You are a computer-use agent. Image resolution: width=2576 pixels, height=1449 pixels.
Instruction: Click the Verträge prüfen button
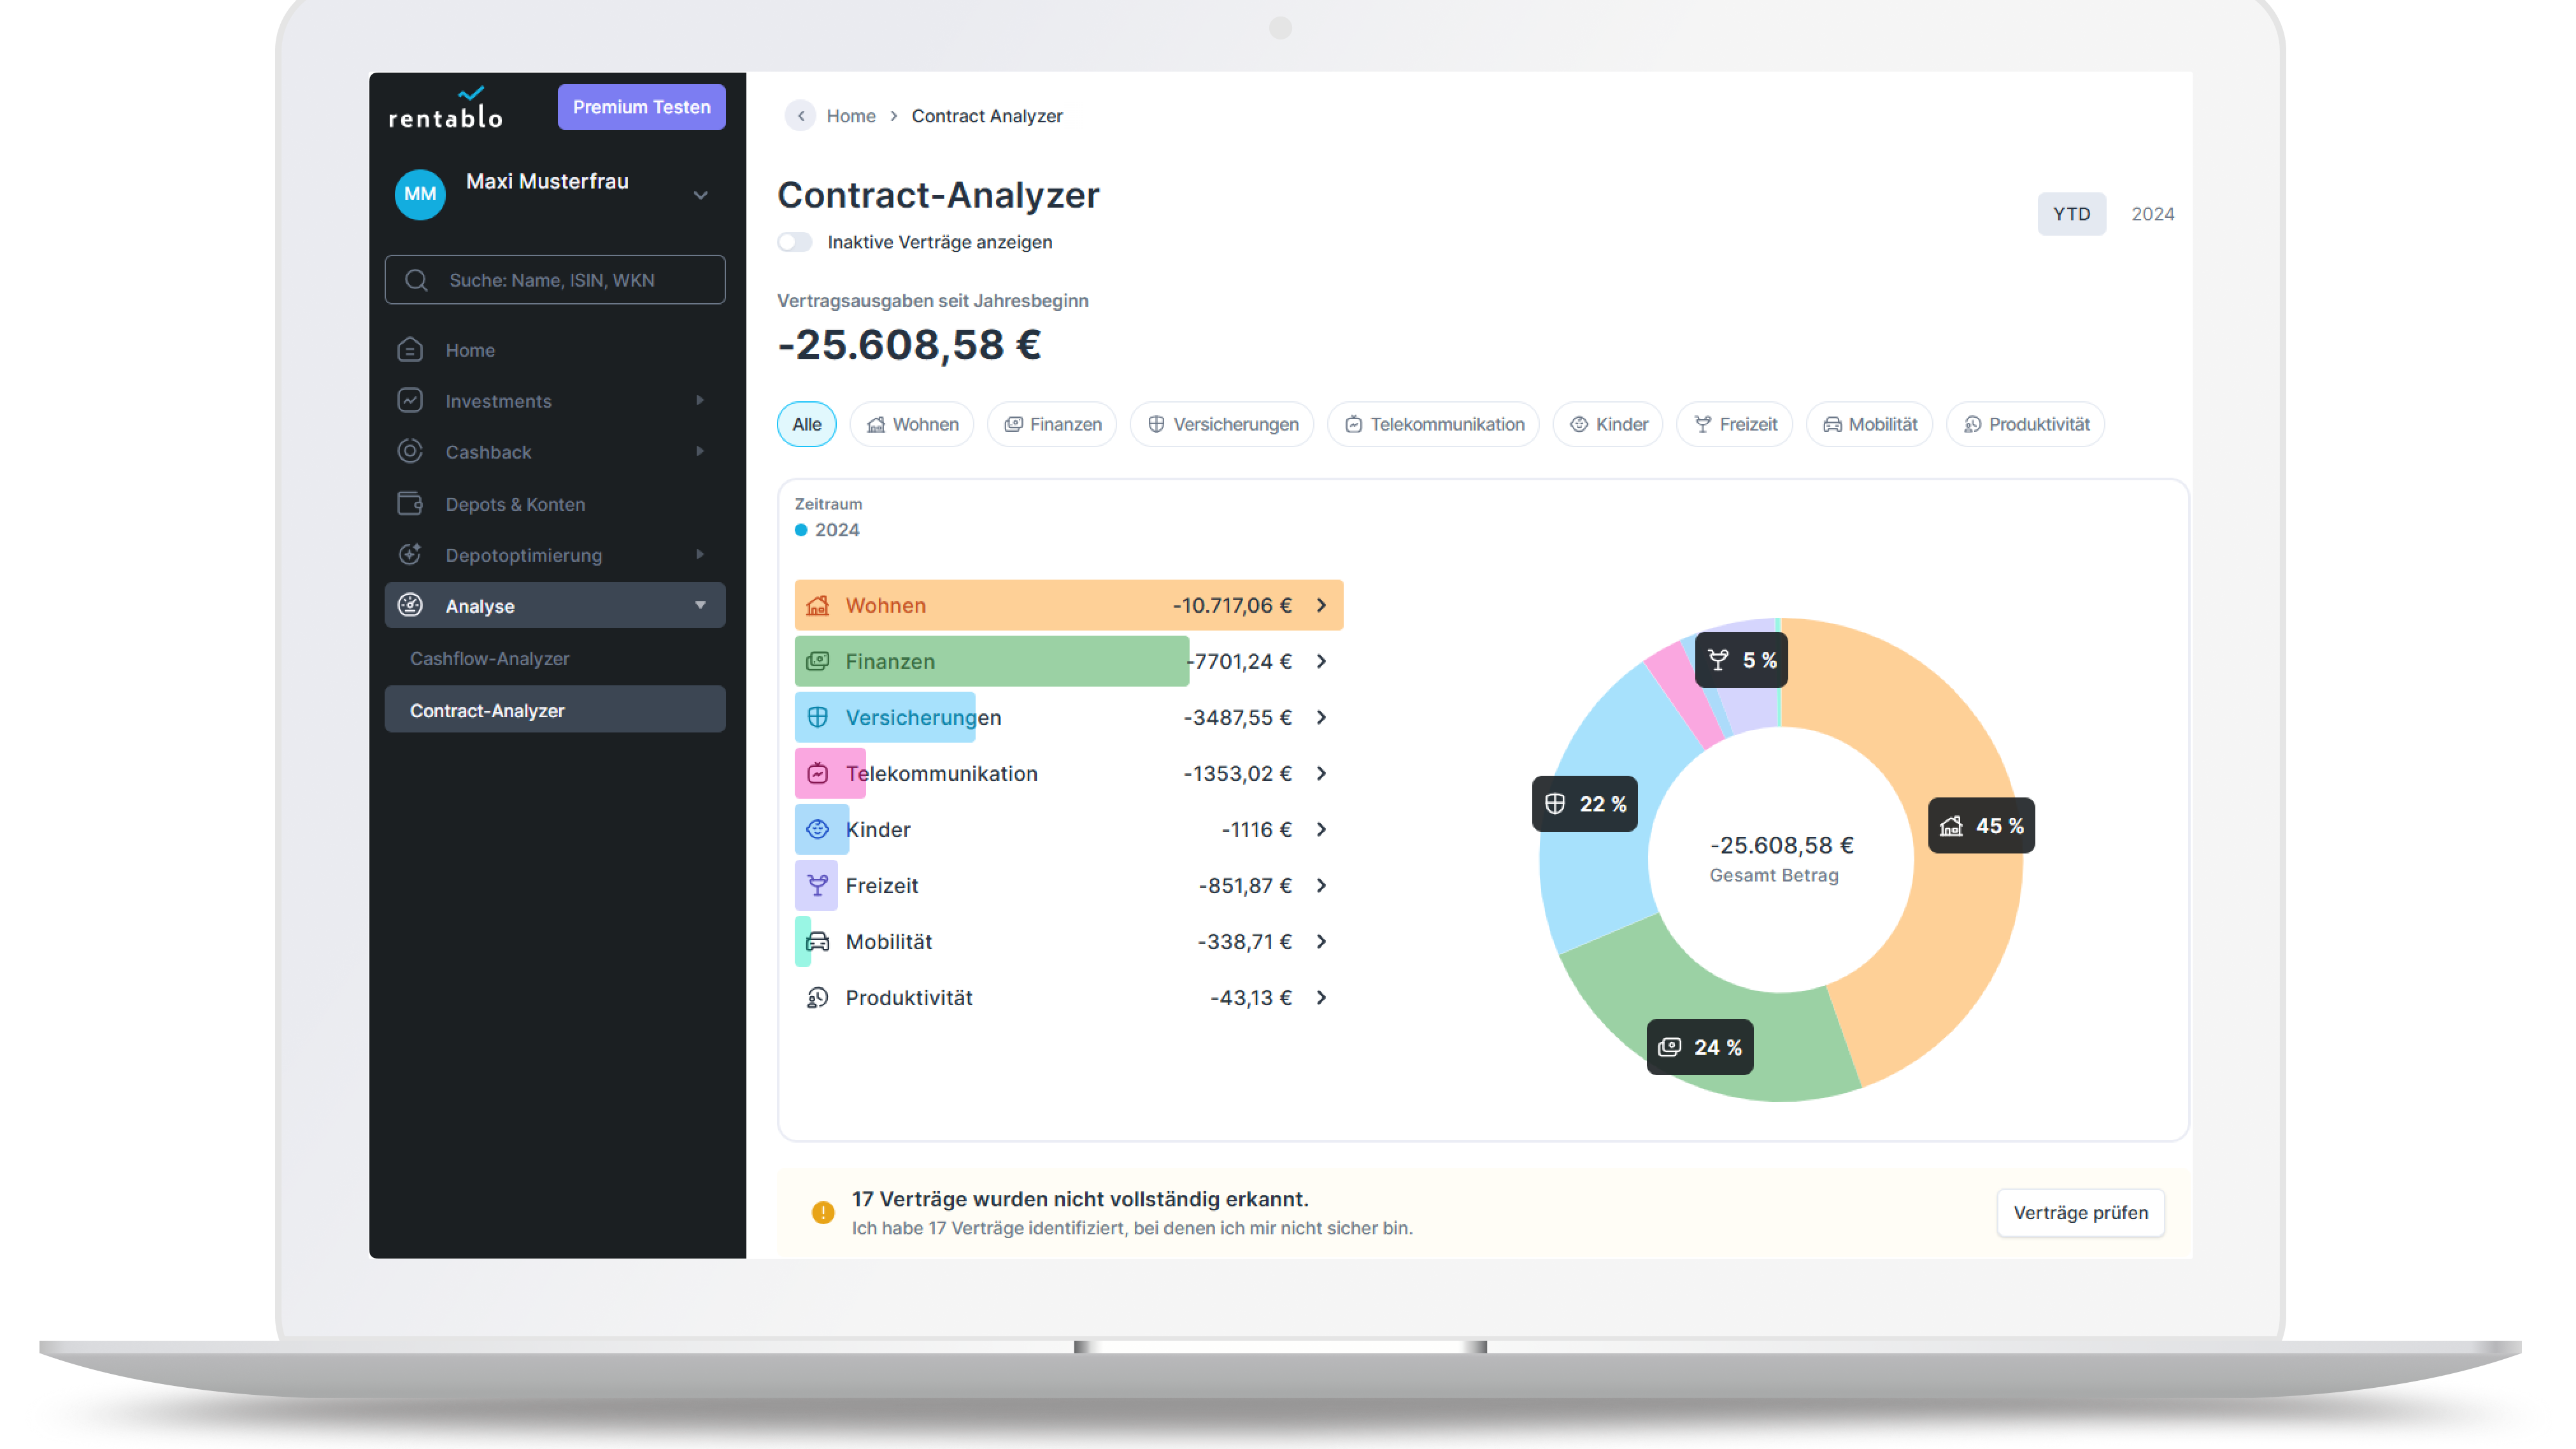pyautogui.click(x=2081, y=1213)
